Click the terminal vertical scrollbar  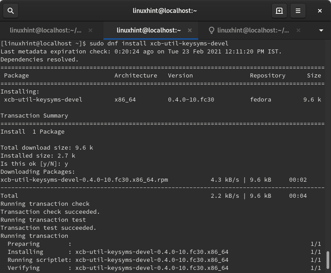328,261
